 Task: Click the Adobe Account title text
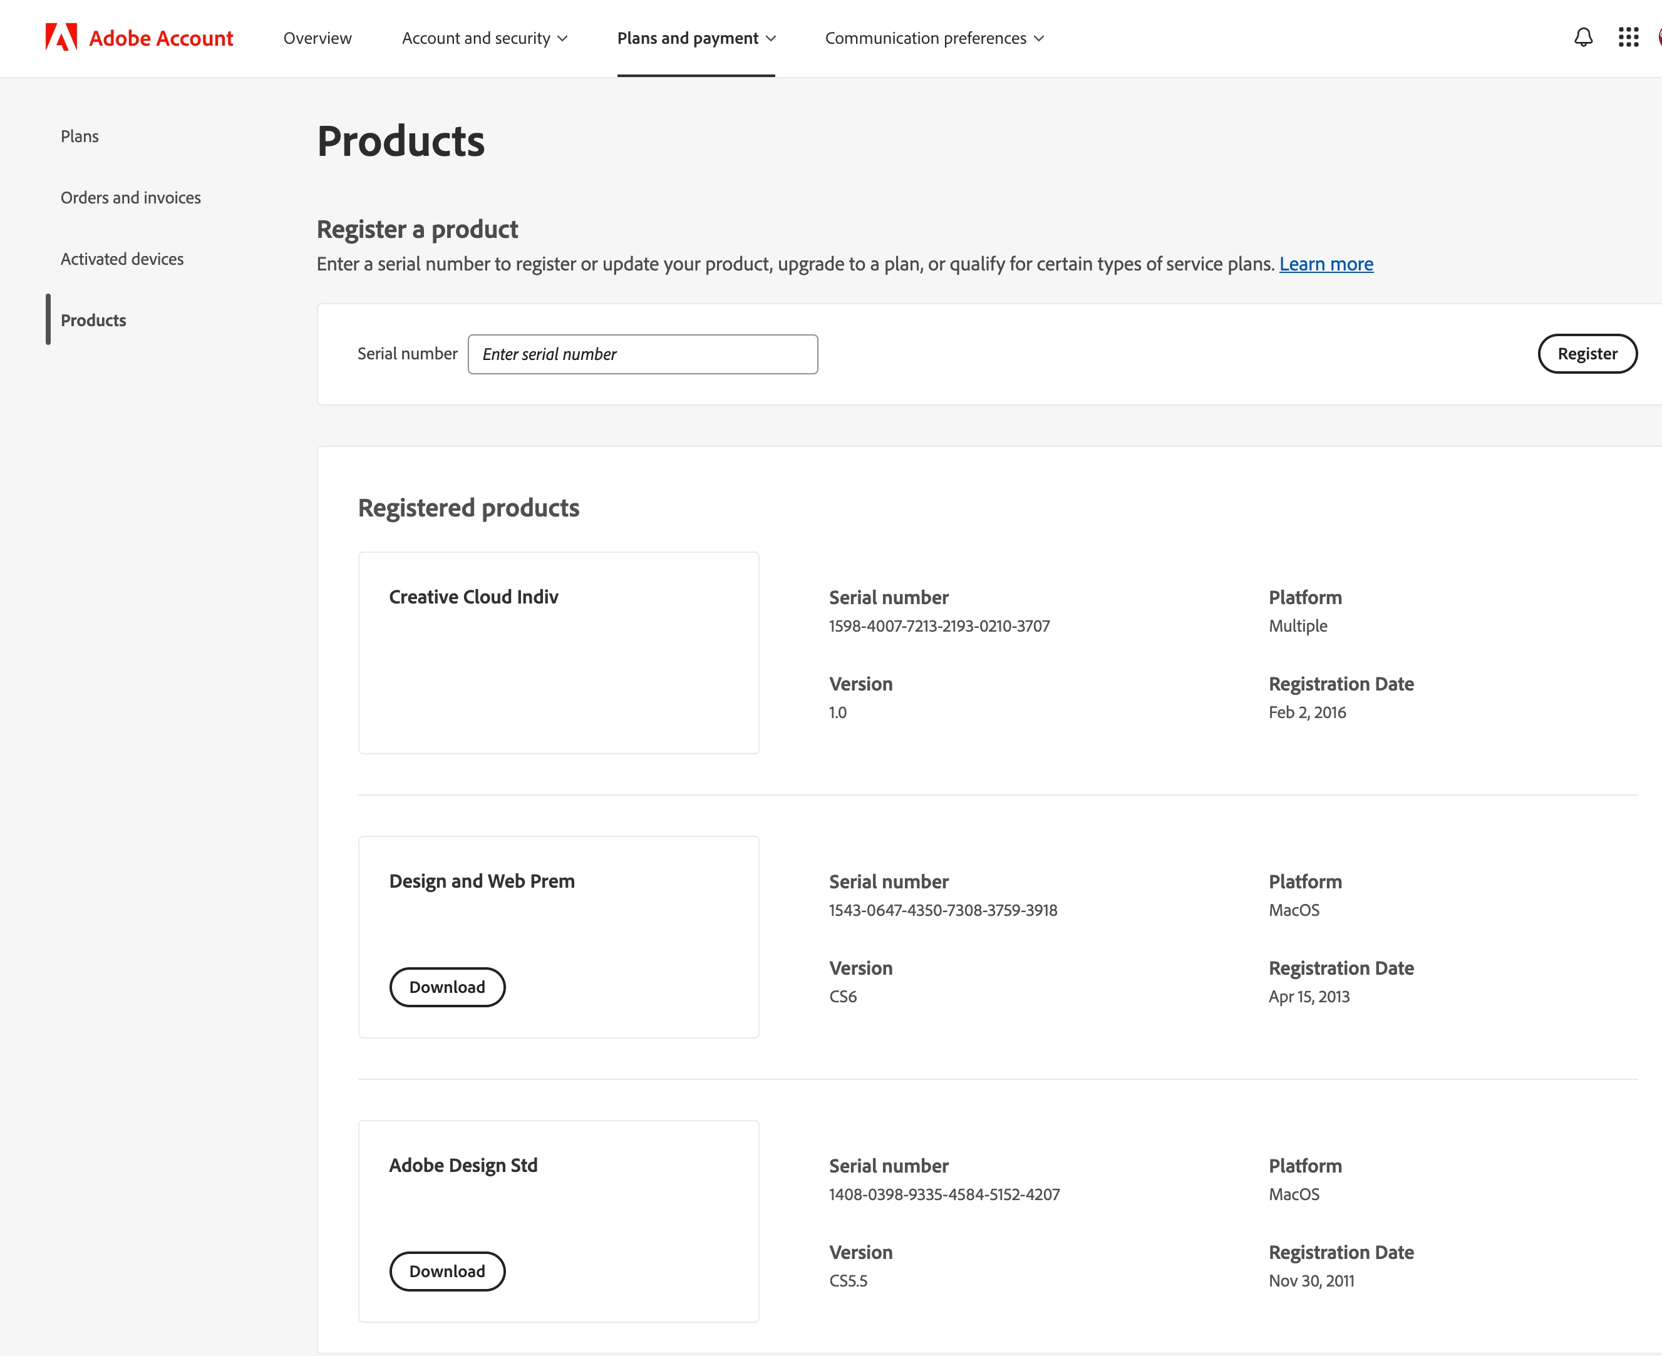161,38
